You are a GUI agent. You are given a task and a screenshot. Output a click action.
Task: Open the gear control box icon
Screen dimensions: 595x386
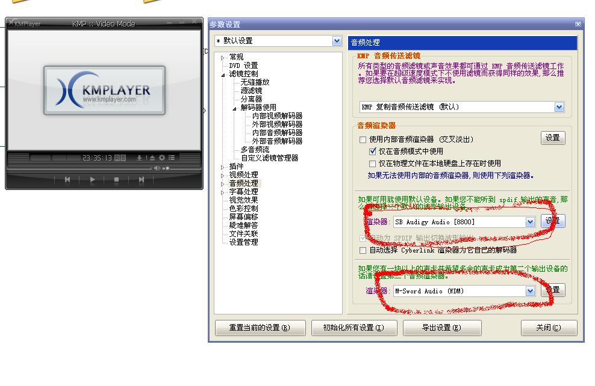click(x=162, y=158)
